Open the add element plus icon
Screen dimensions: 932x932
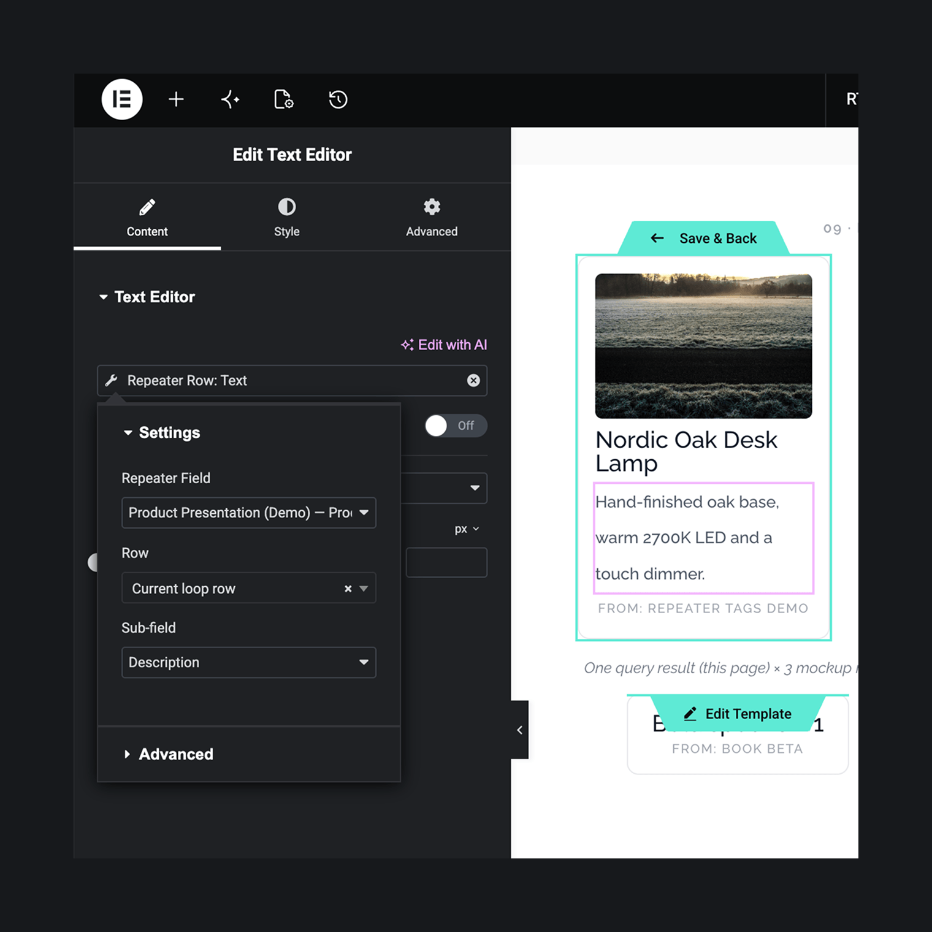tap(176, 99)
